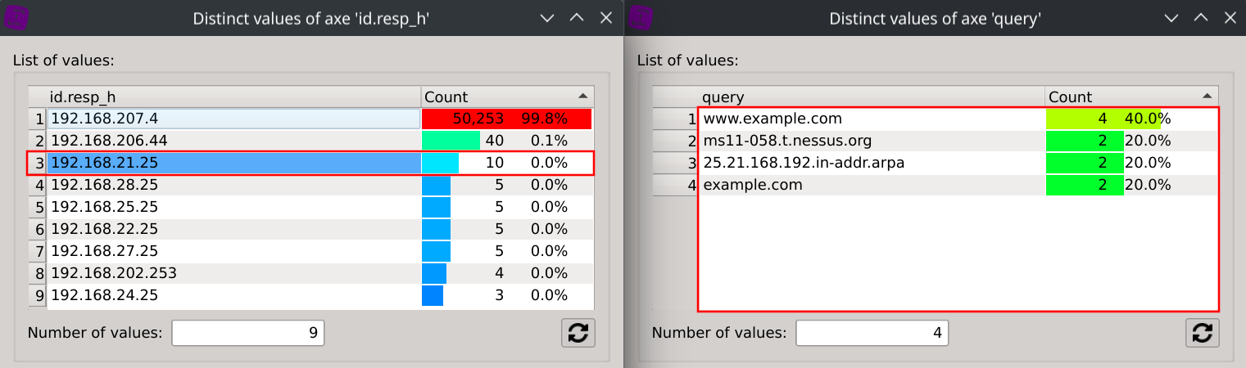The width and height of the screenshot is (1246, 368).
Task: Click app icon in id.resp_h title bar
Action: pos(16,18)
